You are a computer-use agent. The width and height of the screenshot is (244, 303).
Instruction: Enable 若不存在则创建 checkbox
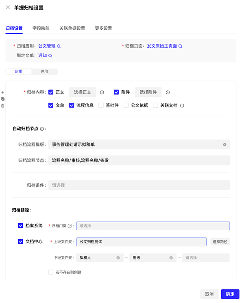point(51,272)
